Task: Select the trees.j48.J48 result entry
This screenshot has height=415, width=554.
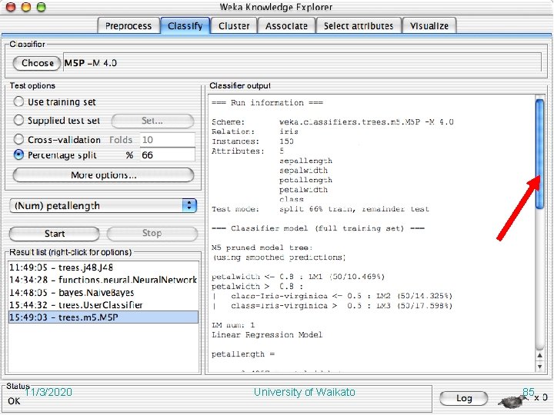Action: point(103,267)
